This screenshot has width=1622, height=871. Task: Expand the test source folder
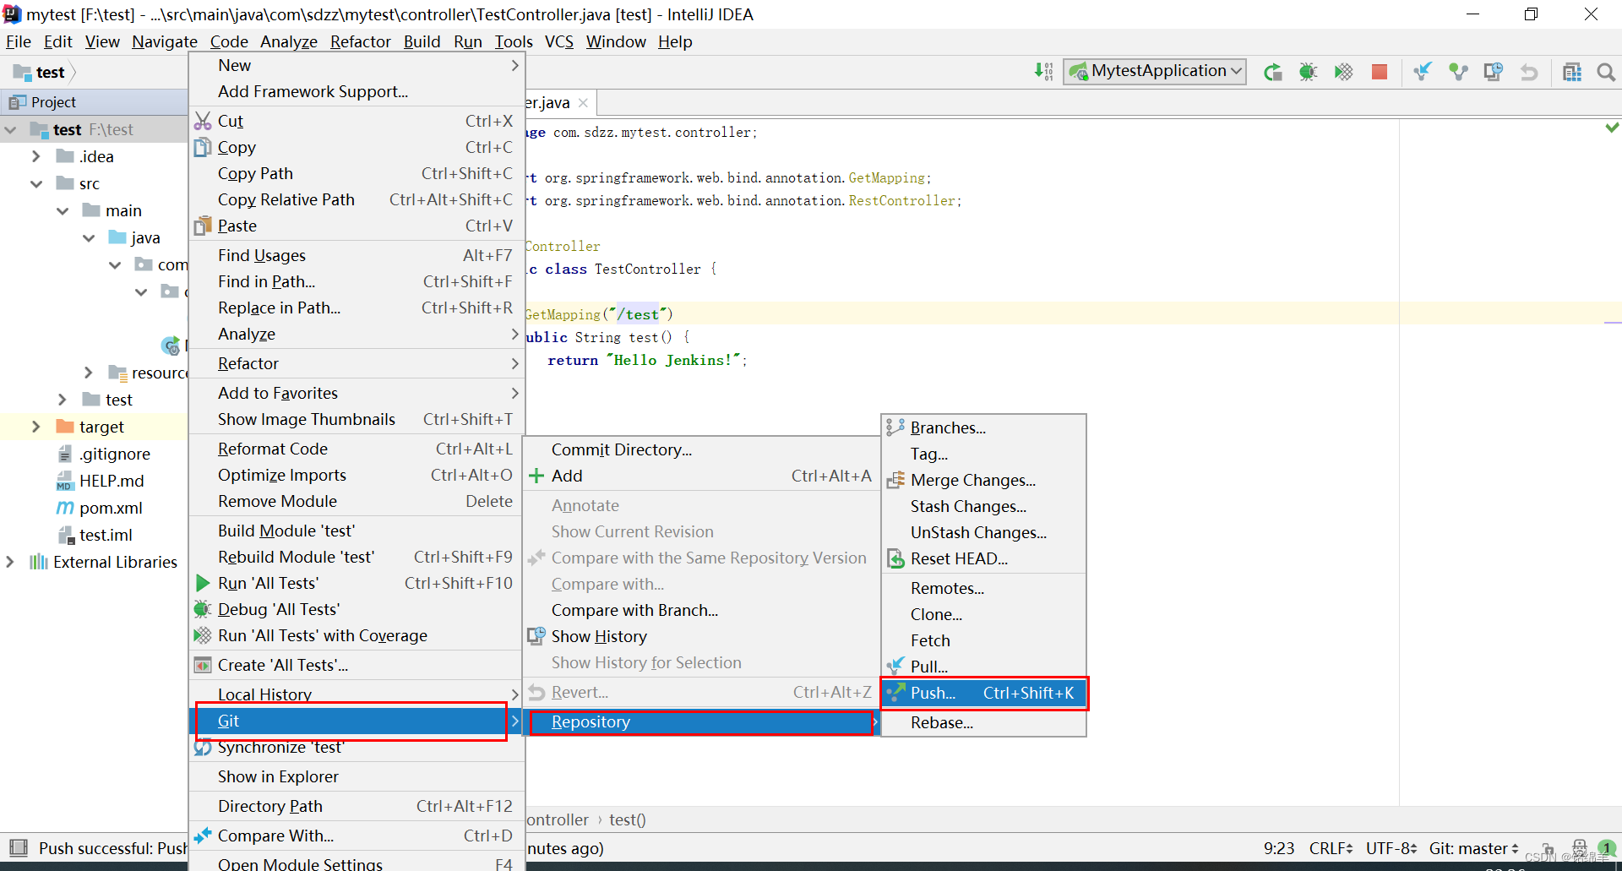click(x=63, y=400)
